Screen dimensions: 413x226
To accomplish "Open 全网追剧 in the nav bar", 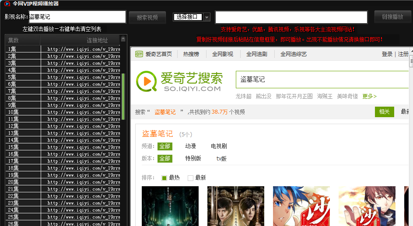I will pos(256,54).
